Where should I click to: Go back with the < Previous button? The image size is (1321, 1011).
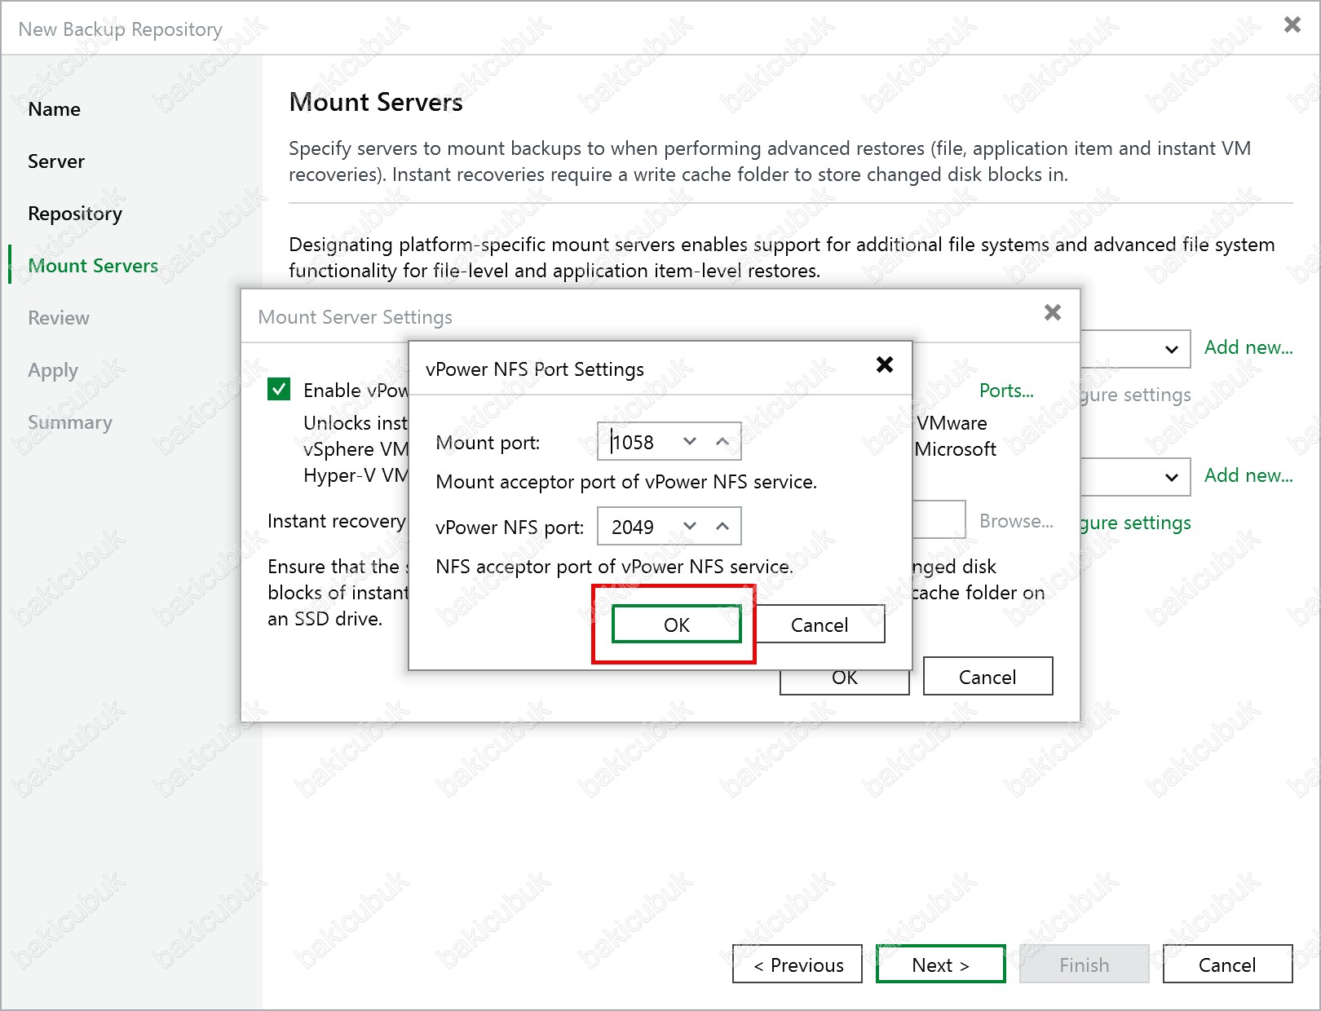pos(797,965)
